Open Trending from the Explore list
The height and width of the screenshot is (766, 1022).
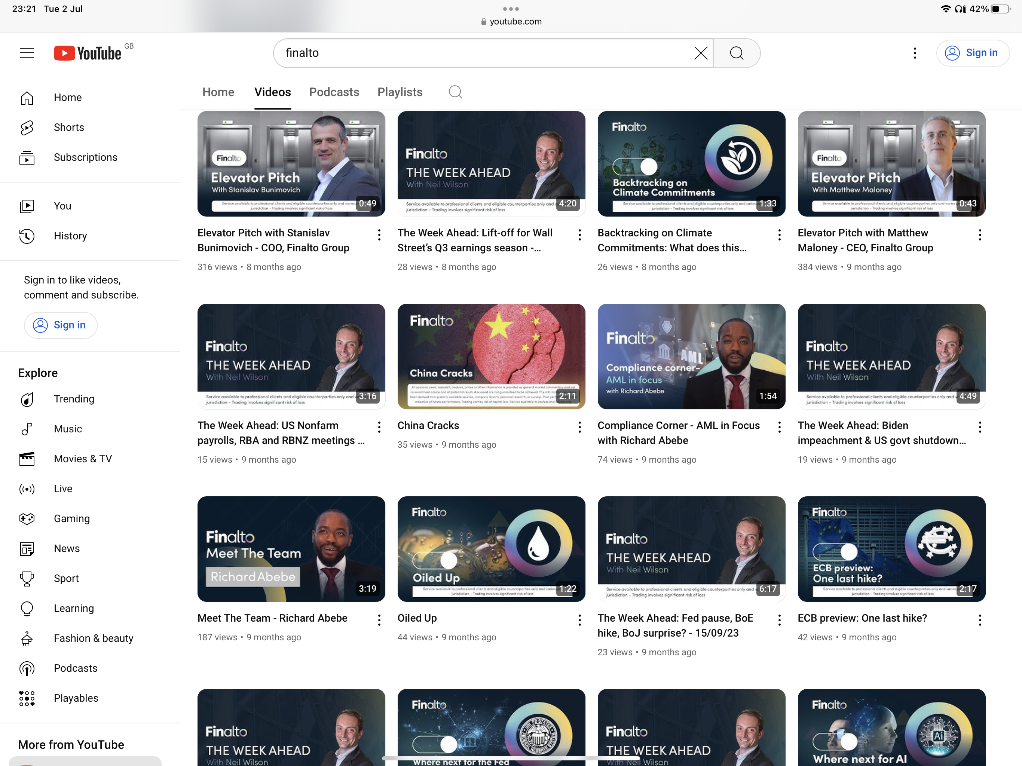(x=73, y=399)
